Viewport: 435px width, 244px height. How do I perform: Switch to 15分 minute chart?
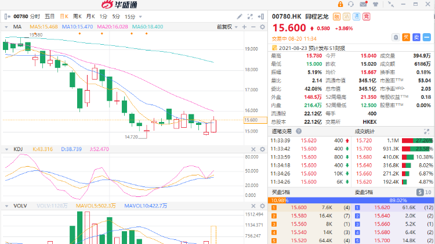tap(130, 17)
